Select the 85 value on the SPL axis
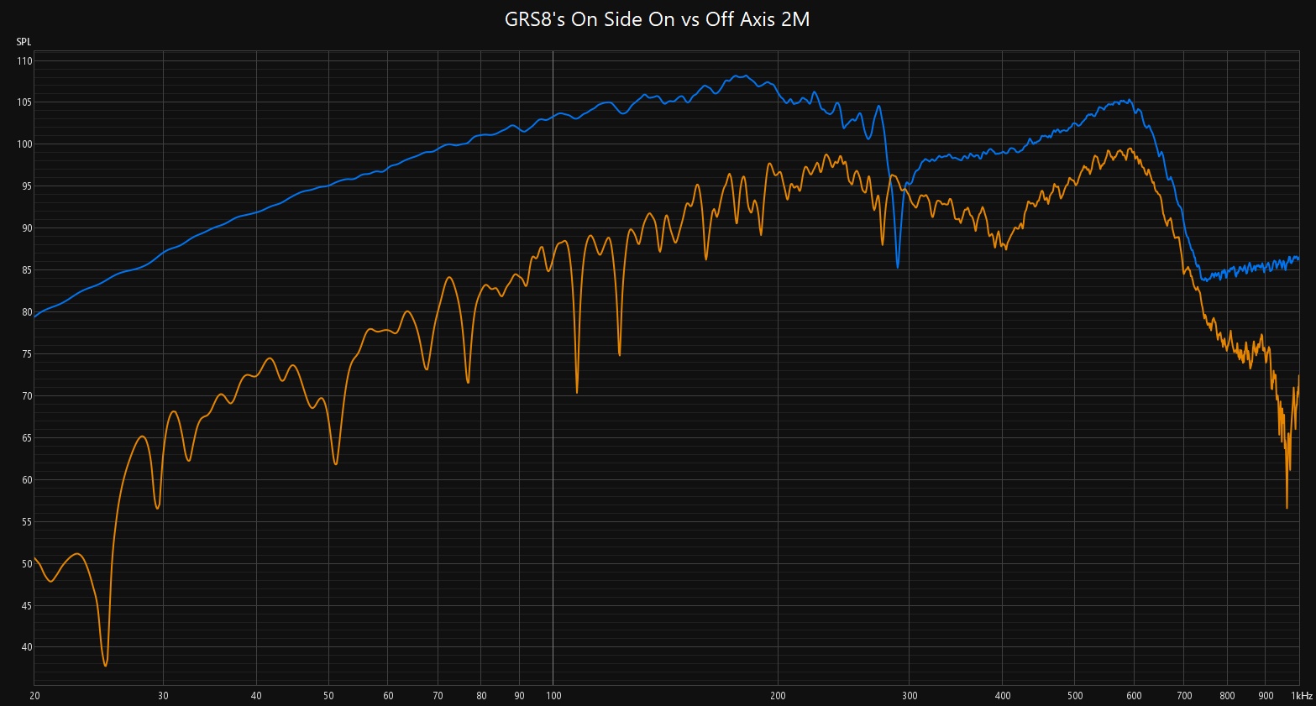 (26, 270)
